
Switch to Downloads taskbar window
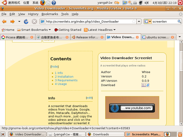point(105,134)
